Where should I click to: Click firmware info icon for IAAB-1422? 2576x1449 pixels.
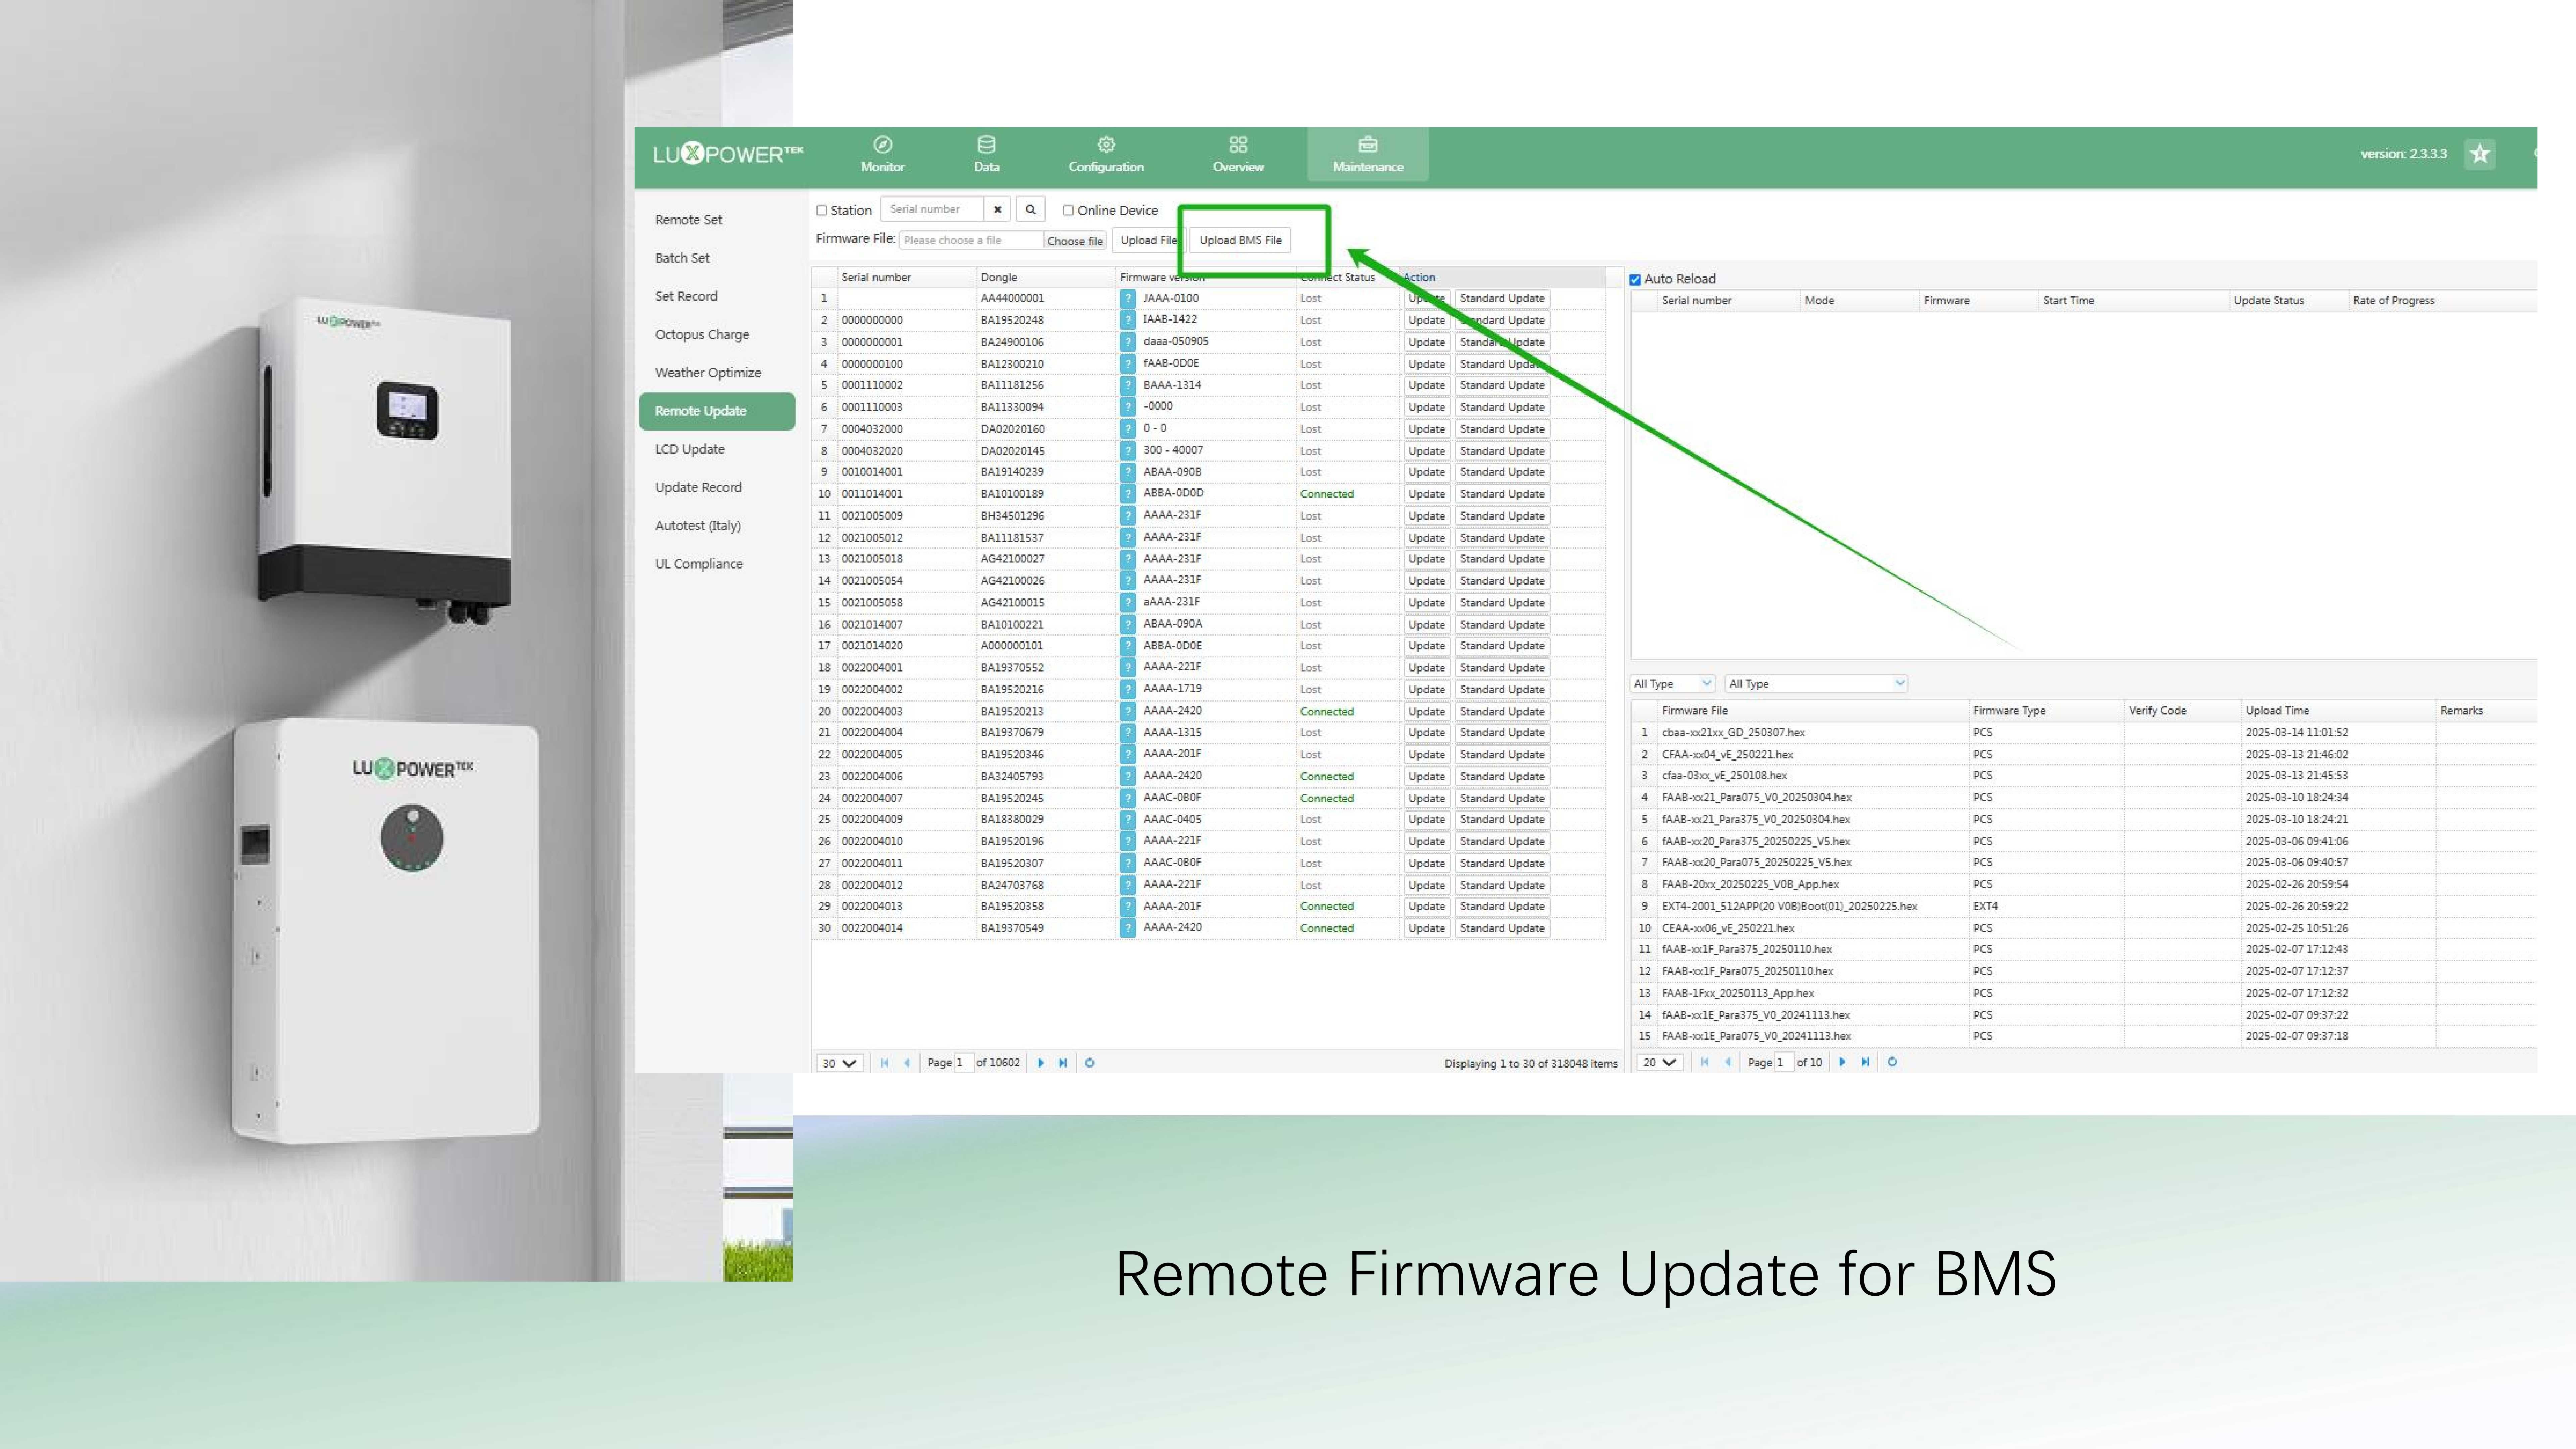tap(1128, 320)
